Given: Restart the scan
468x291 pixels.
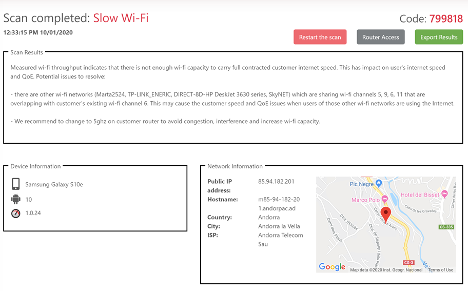Looking at the screenshot, I should point(320,37).
